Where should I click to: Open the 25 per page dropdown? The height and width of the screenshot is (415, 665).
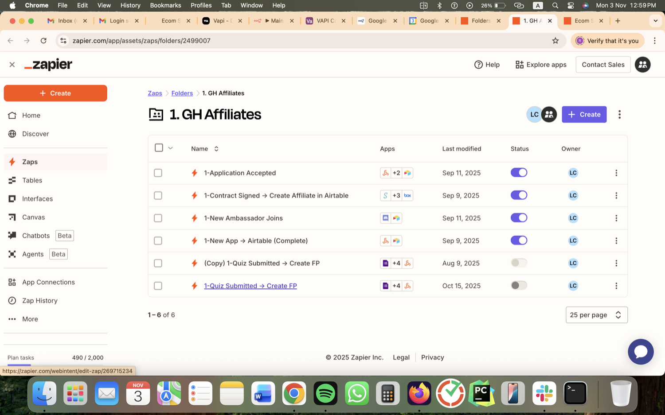[x=596, y=315]
